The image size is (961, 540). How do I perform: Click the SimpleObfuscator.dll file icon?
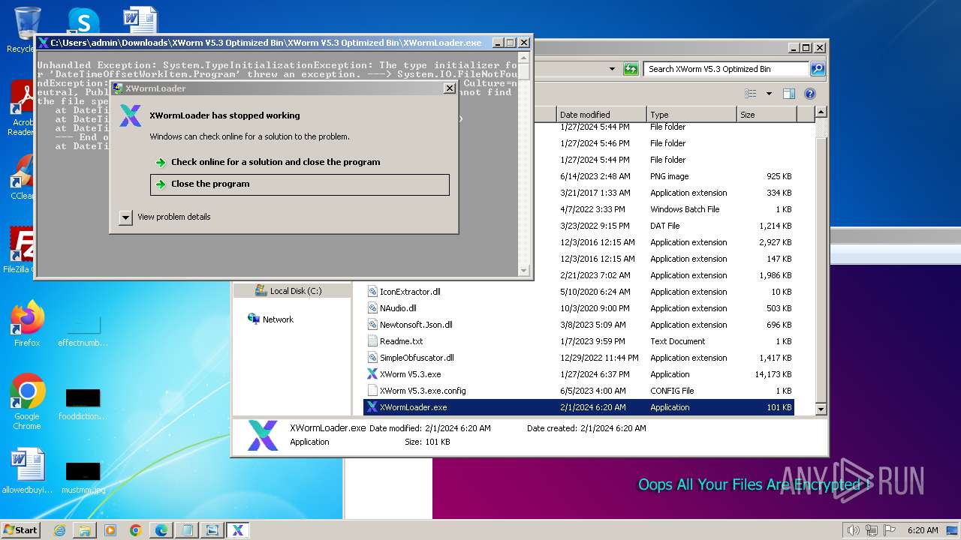click(x=372, y=358)
